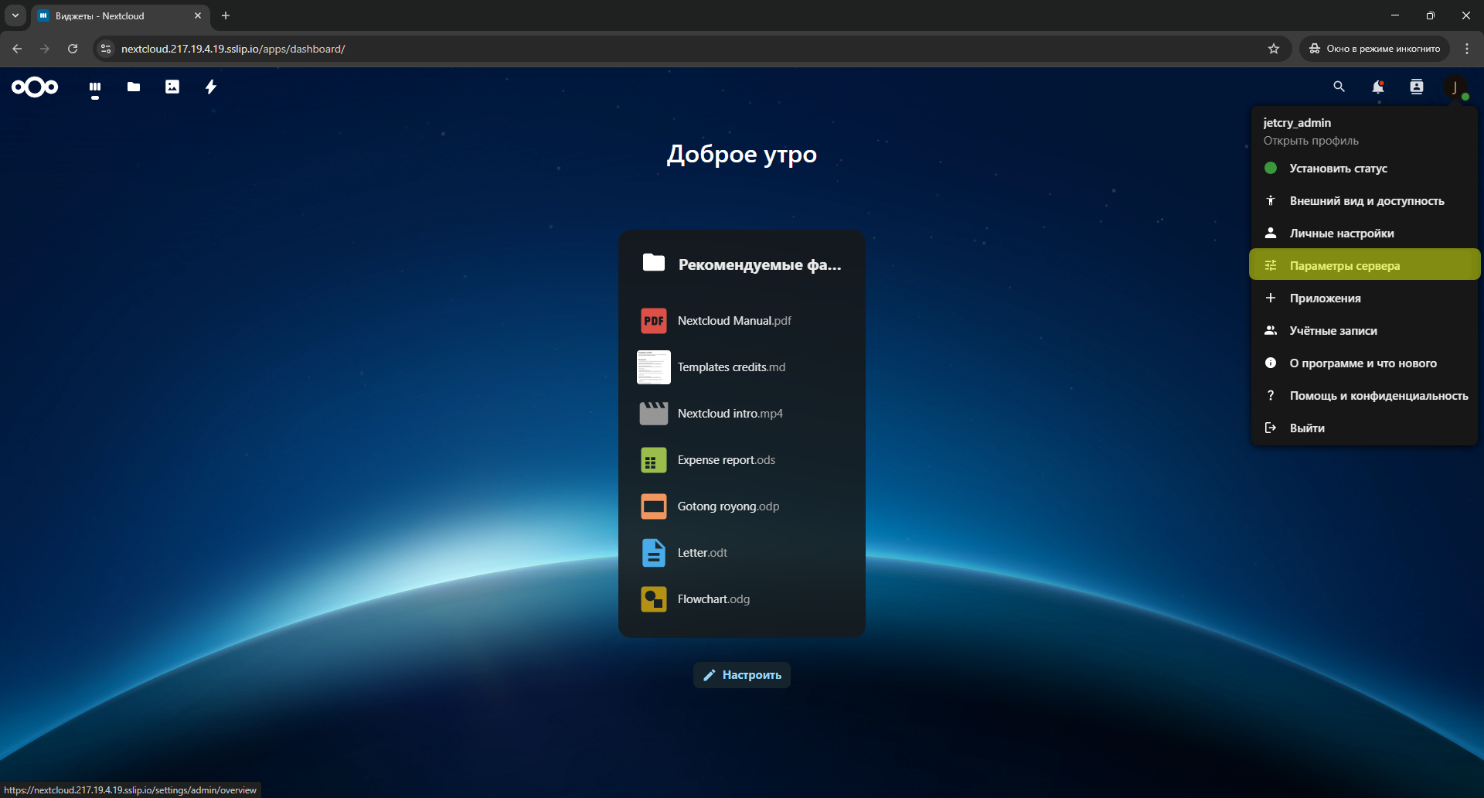Viewport: 1484px width, 798px height.
Task: Open Letter.odt file
Action: point(742,553)
